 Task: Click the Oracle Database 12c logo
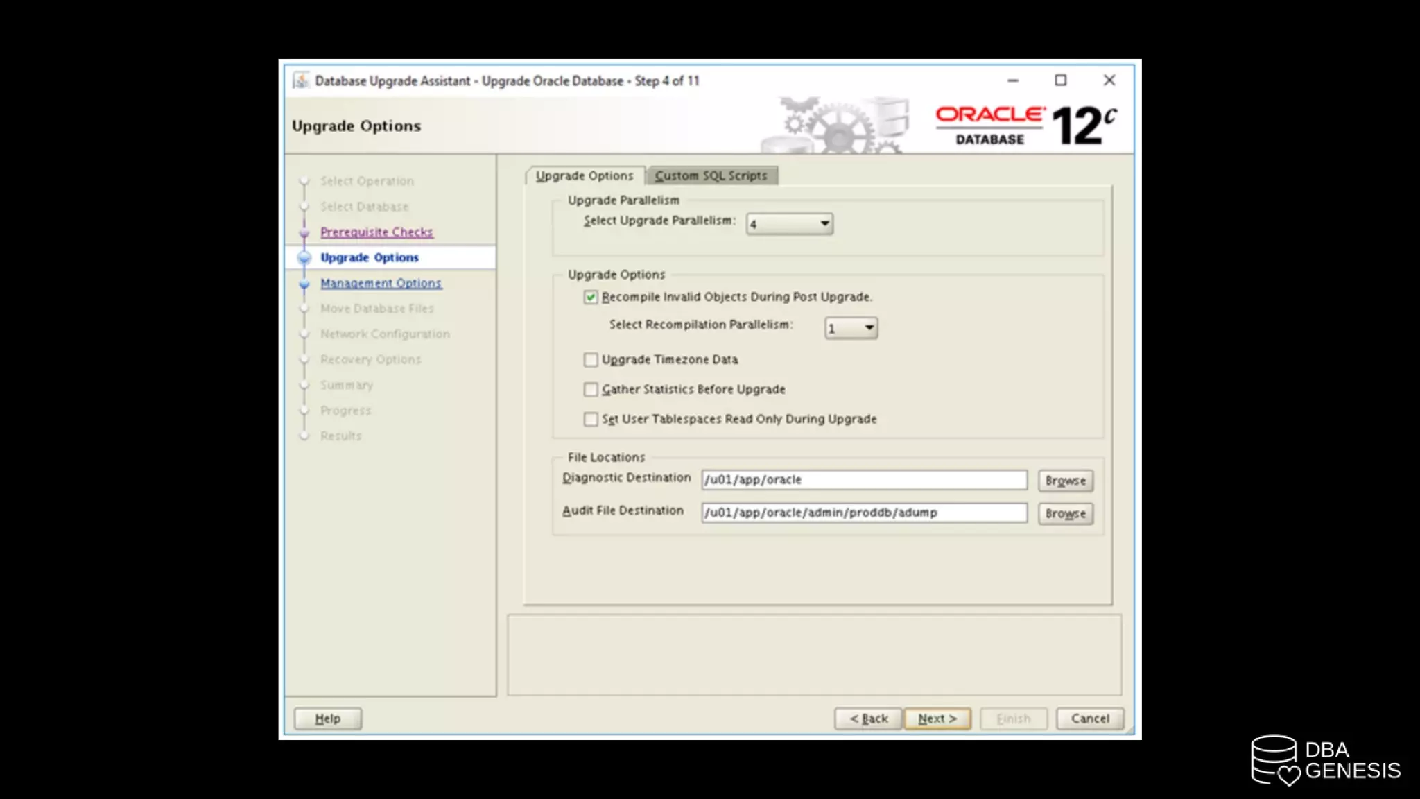(1025, 126)
